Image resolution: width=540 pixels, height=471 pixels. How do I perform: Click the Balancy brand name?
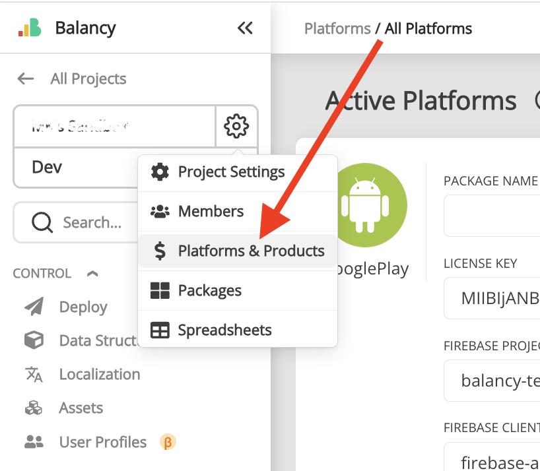point(85,28)
